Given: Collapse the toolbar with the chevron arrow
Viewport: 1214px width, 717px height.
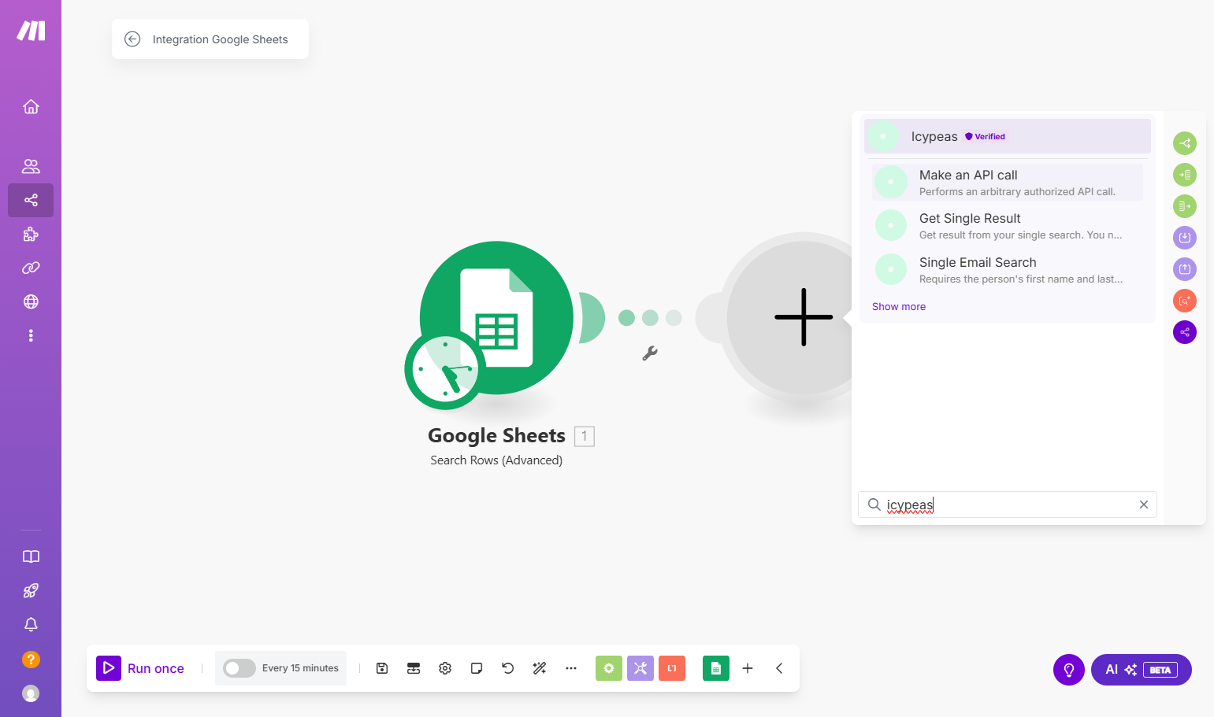Looking at the screenshot, I should tap(779, 668).
